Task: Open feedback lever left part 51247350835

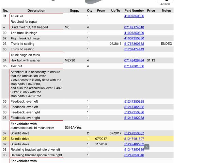Action: (134, 102)
